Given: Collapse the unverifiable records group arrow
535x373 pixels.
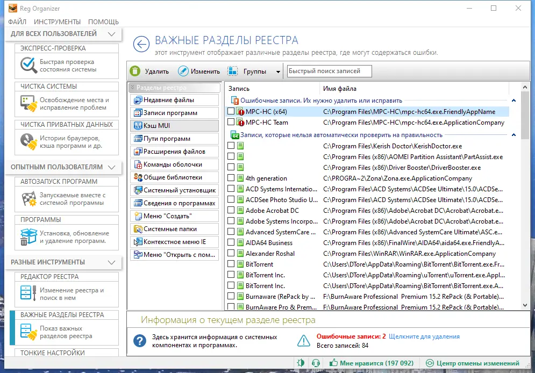Looking at the screenshot, I should (513, 135).
